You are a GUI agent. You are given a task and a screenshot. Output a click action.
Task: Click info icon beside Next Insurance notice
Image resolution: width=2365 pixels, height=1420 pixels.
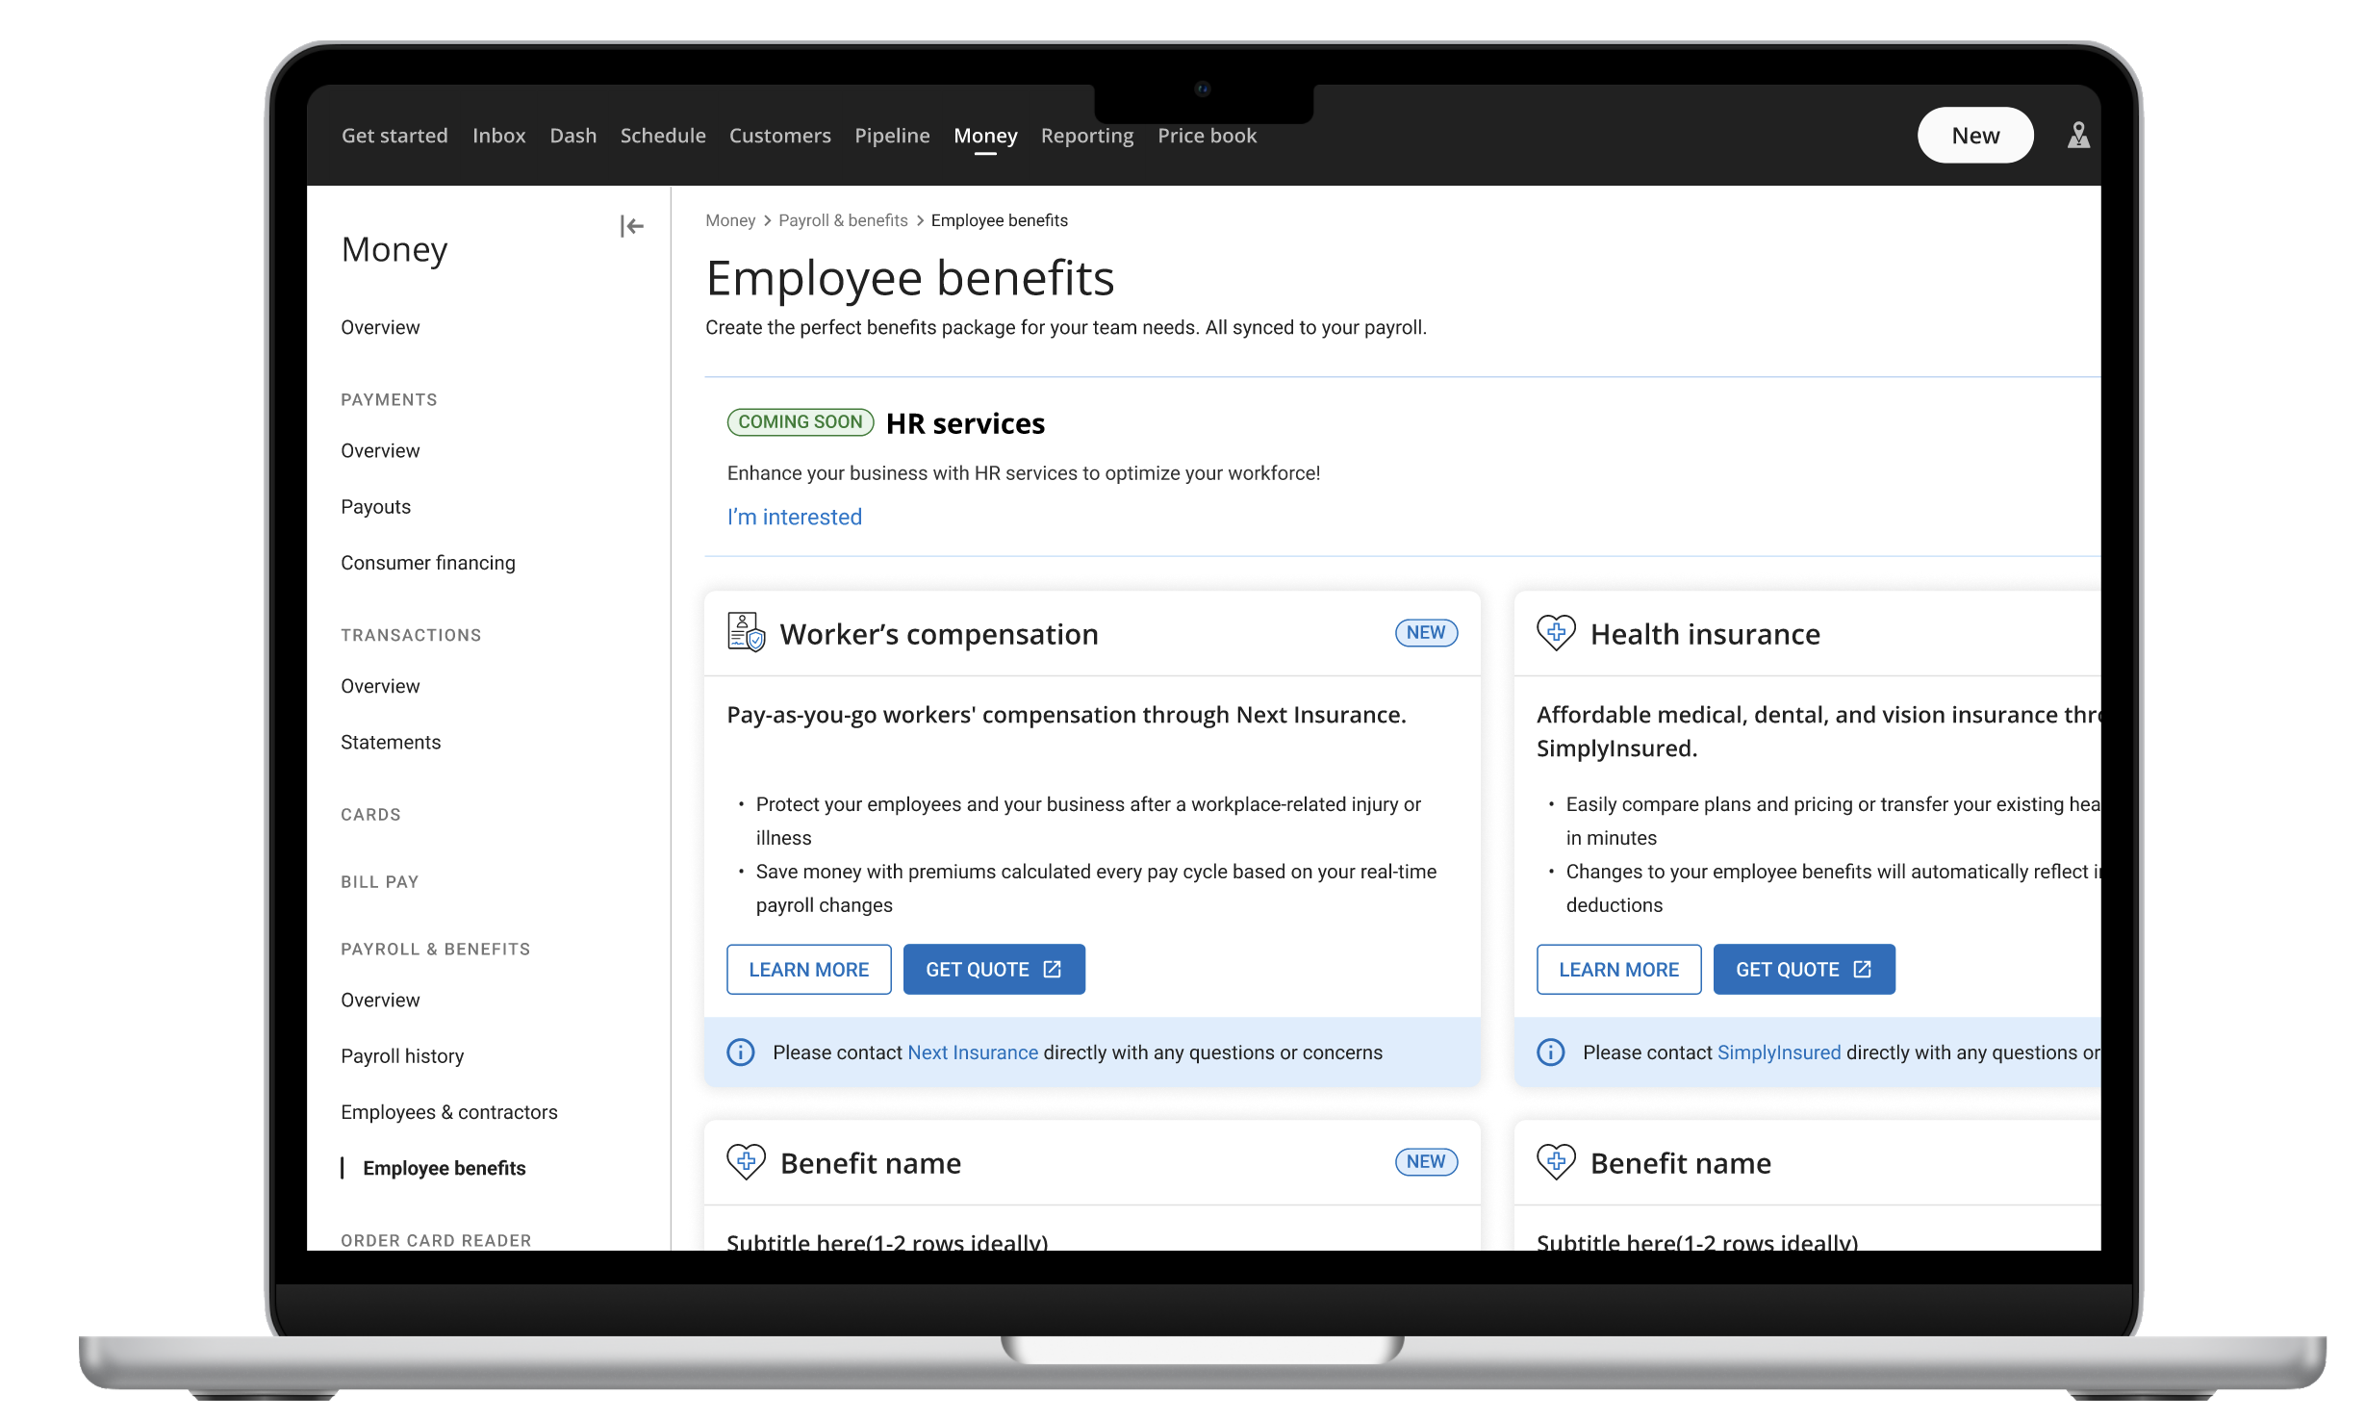click(x=740, y=1052)
